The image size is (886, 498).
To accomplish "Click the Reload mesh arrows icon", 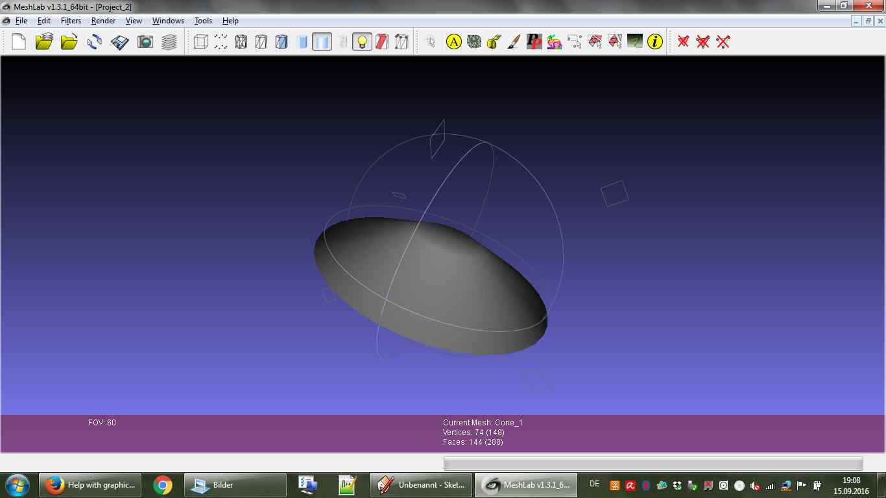I will click(x=95, y=42).
